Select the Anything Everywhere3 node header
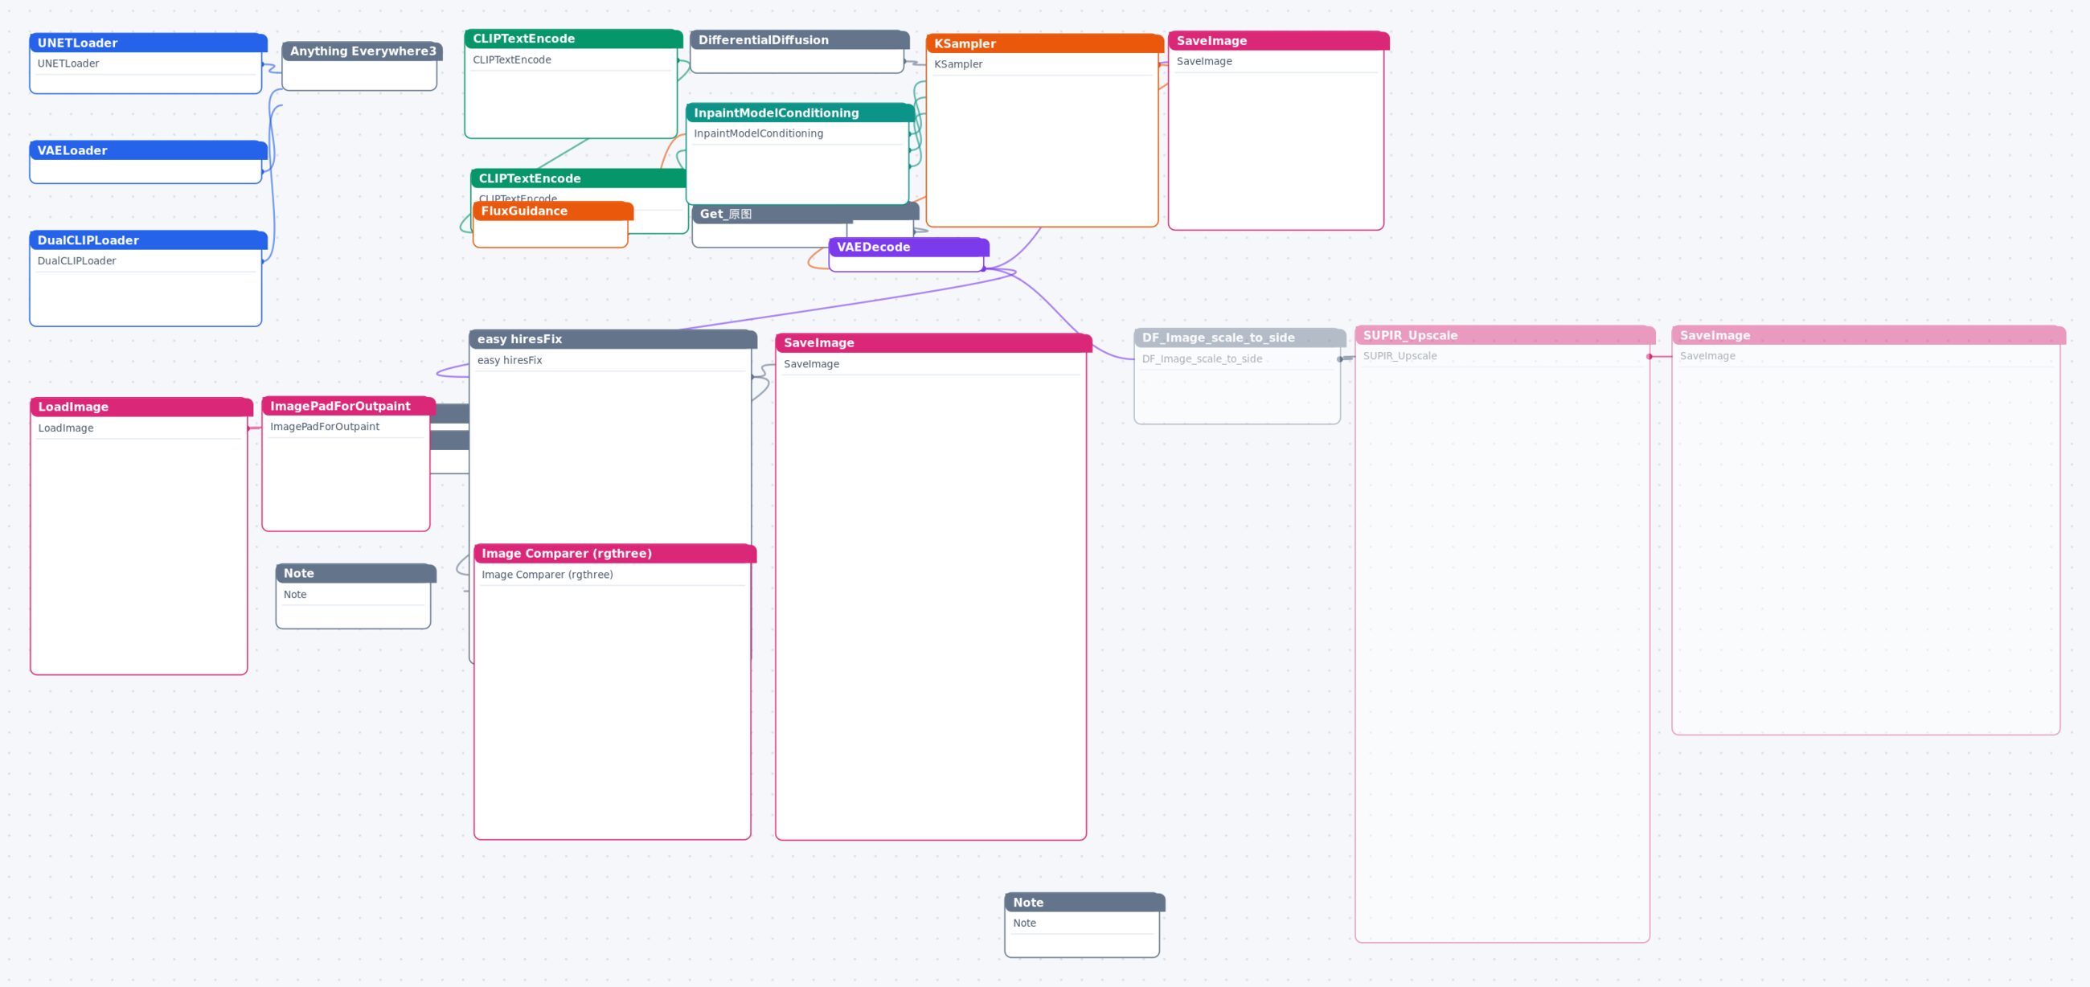The width and height of the screenshot is (2090, 987). point(362,51)
